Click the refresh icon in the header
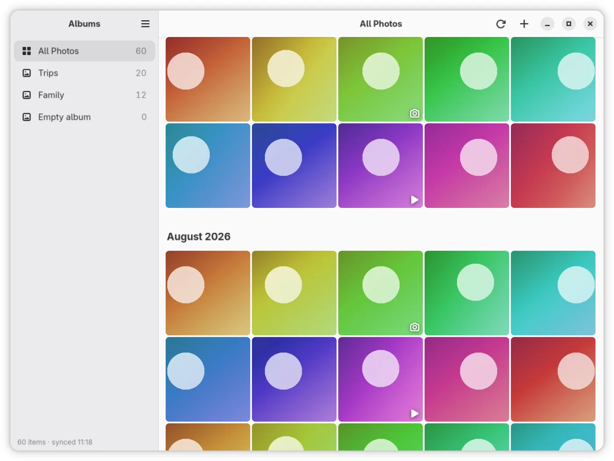This screenshot has height=461, width=614. point(501,24)
